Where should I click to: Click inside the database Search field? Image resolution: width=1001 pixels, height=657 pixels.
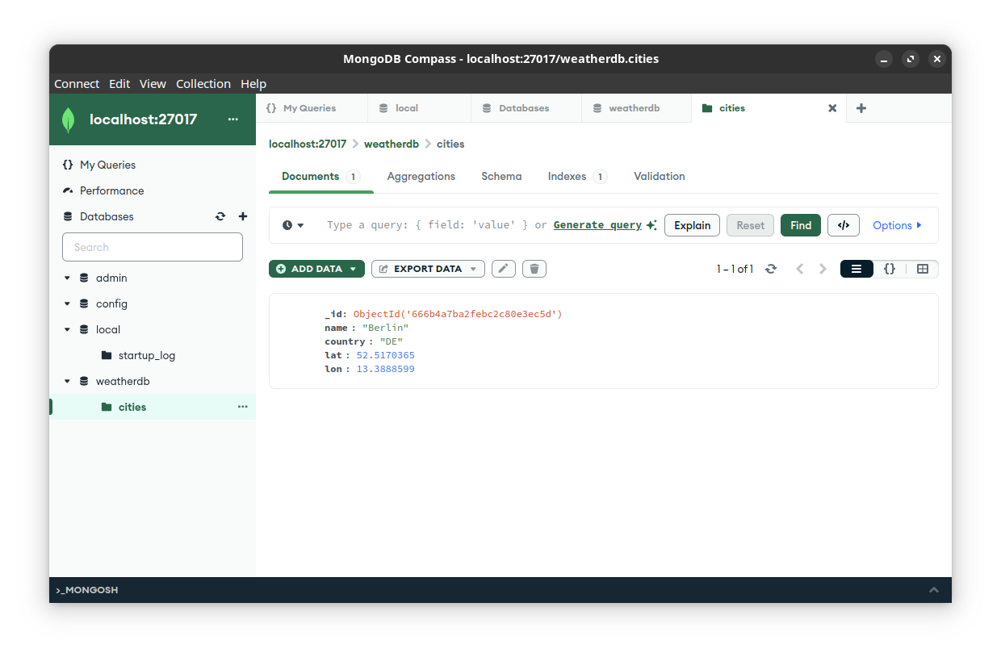click(152, 246)
